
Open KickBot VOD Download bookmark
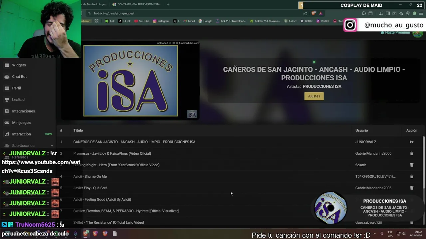265,21
